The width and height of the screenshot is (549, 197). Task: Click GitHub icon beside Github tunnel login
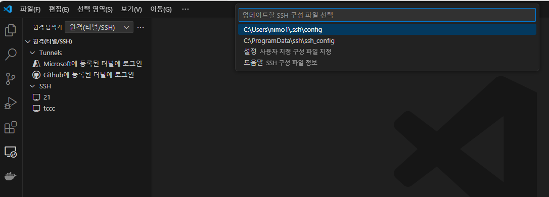click(36, 75)
